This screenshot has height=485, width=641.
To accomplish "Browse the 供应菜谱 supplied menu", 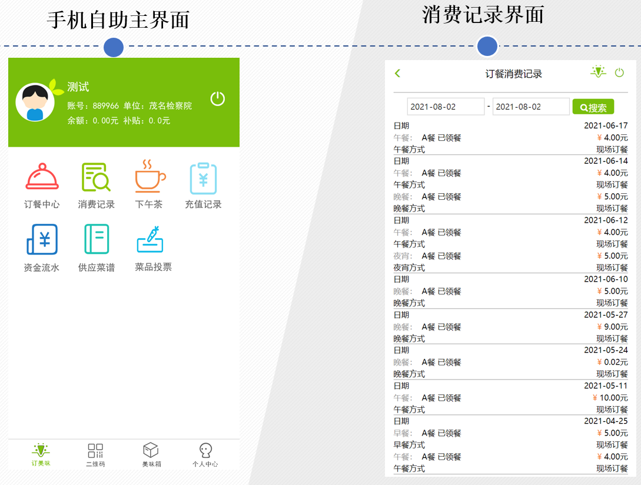I will tap(96, 248).
